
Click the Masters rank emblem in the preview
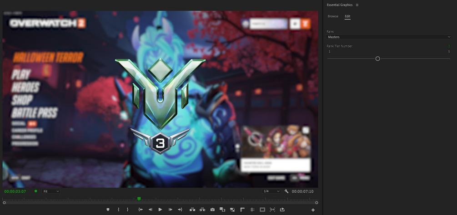[x=161, y=93]
